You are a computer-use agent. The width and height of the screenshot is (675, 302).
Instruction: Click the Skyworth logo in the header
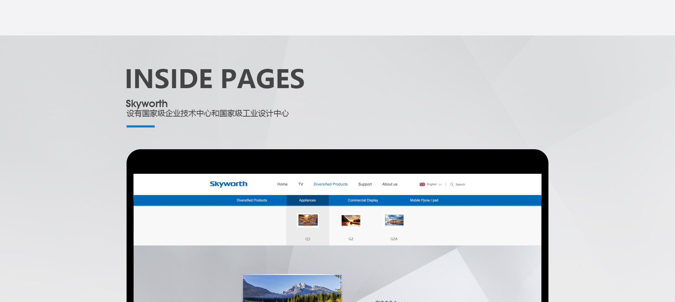(228, 184)
